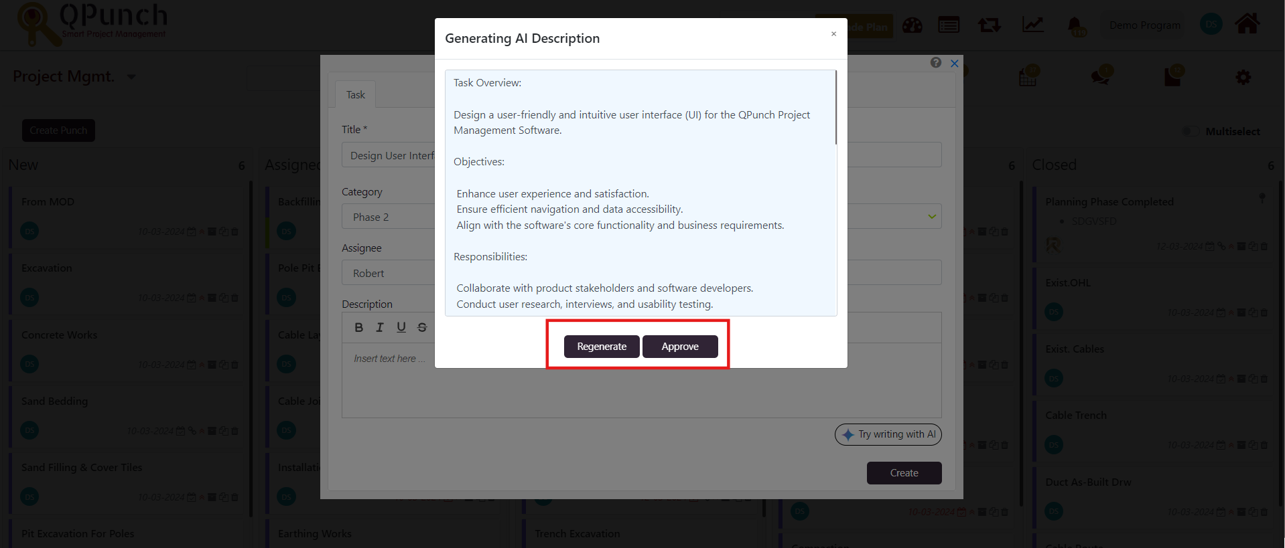The image size is (1285, 548).
Task: Toggle the Multiselect switch
Action: click(1190, 131)
